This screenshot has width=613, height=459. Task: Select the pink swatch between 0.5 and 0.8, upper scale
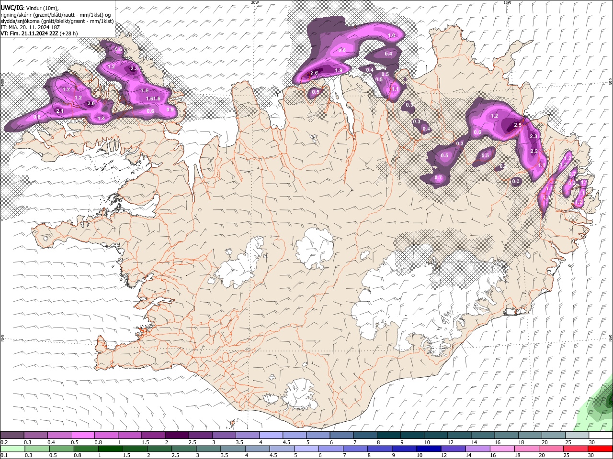pos(82,436)
